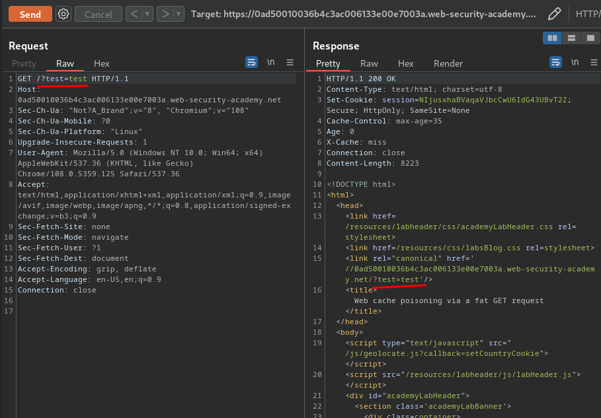Click the Request panel heading
Viewport: 601px width, 418px height.
pos(28,46)
